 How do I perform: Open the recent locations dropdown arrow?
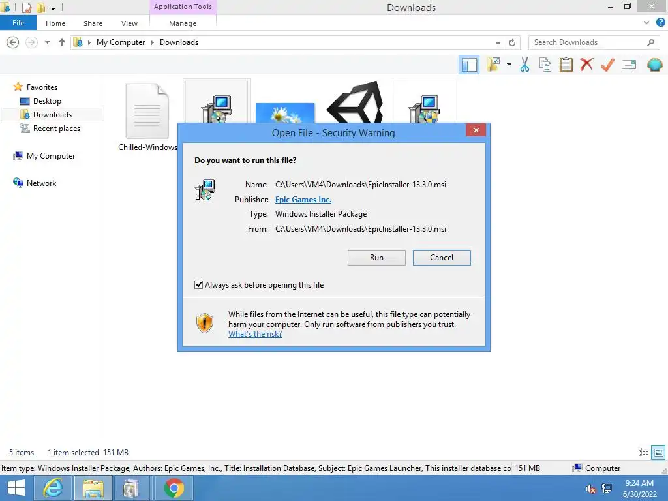click(x=47, y=42)
